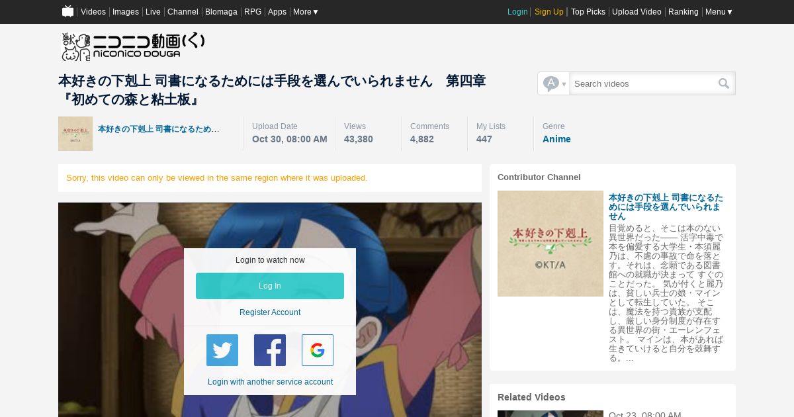Log in with Google icon
Screen dimensions: 794x417
pos(318,350)
